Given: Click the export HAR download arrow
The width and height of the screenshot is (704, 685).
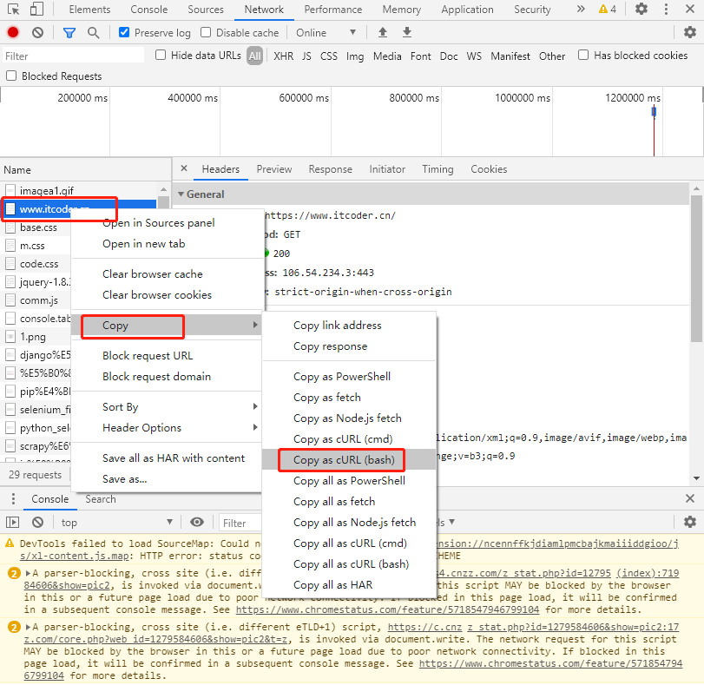Looking at the screenshot, I should [x=407, y=32].
